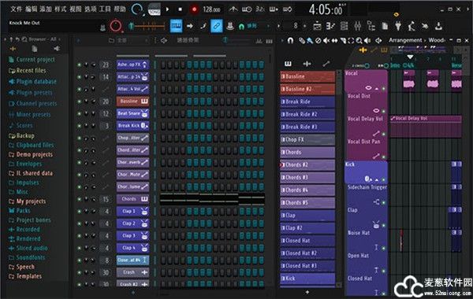Viewport: 473px width, 299px height.
Task: Open the plugin picker plug icon
Action: [x=398, y=26]
